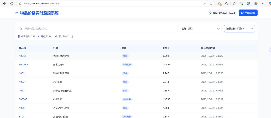The image size is (271, 118).
Task: Open item ID 10011 link
Action: coord(22,73)
